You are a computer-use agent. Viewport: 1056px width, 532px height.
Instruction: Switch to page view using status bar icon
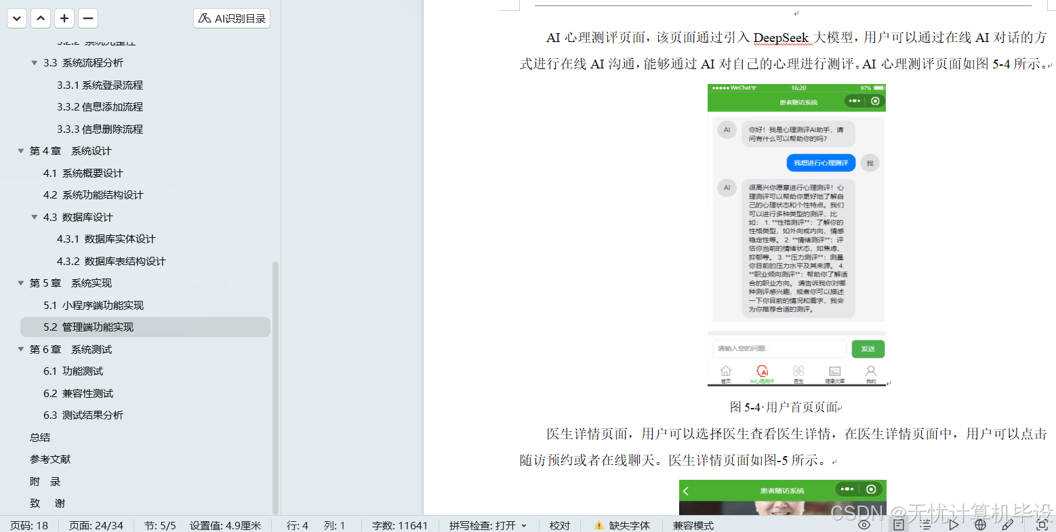(x=899, y=526)
